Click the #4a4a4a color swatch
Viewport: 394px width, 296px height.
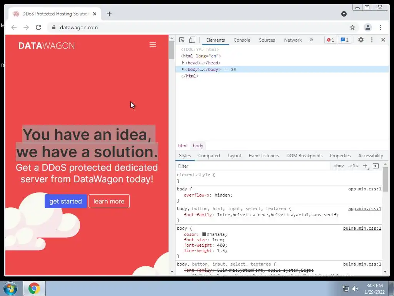pos(204,234)
